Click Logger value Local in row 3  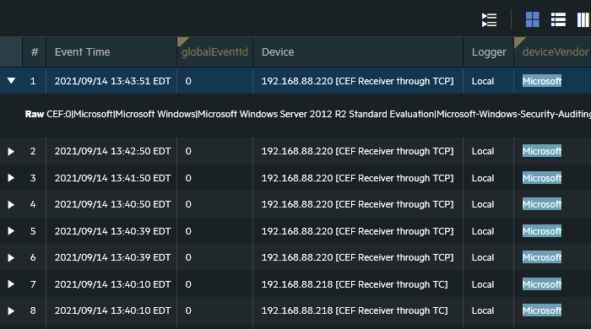pyautogui.click(x=483, y=178)
